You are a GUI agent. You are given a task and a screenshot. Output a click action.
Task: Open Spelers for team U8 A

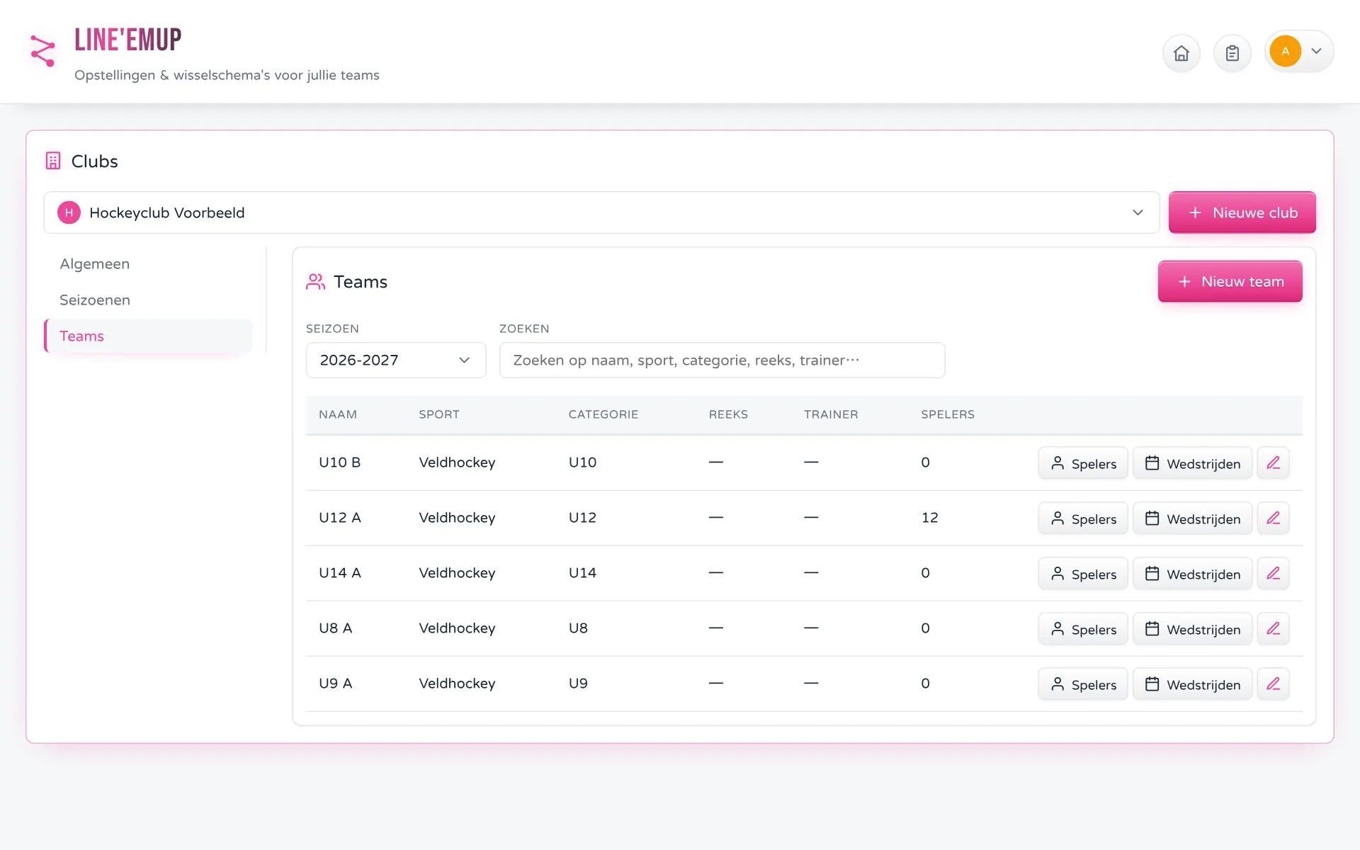point(1082,629)
